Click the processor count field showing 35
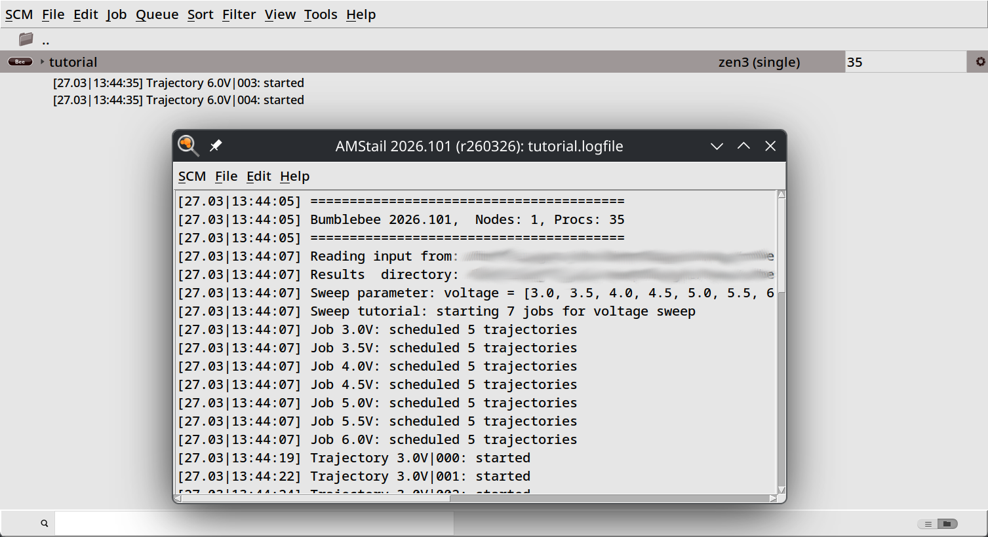The height and width of the screenshot is (537, 988). click(x=905, y=62)
